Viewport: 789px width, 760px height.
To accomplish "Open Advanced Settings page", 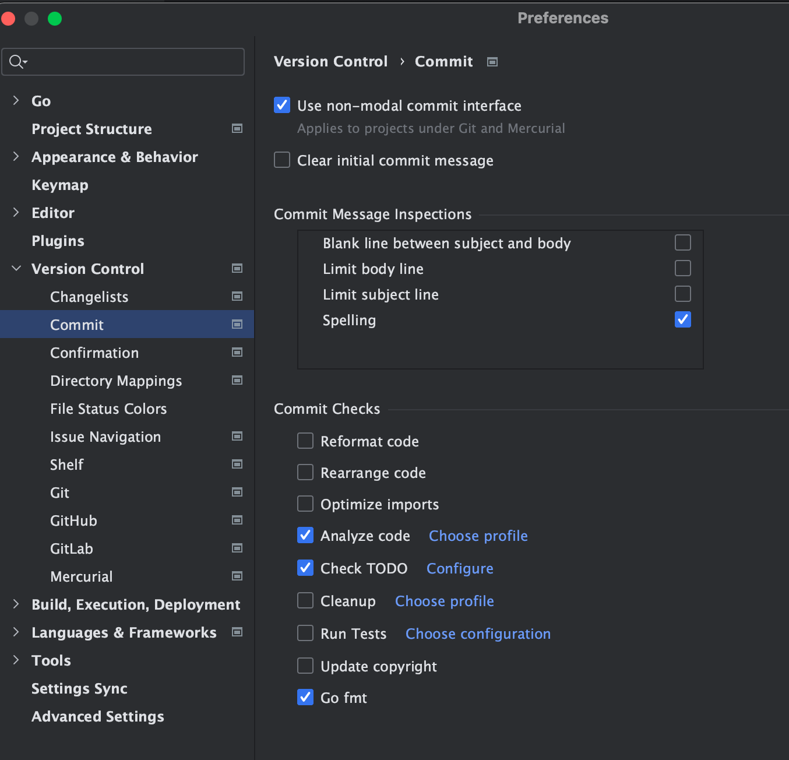I will (x=98, y=716).
